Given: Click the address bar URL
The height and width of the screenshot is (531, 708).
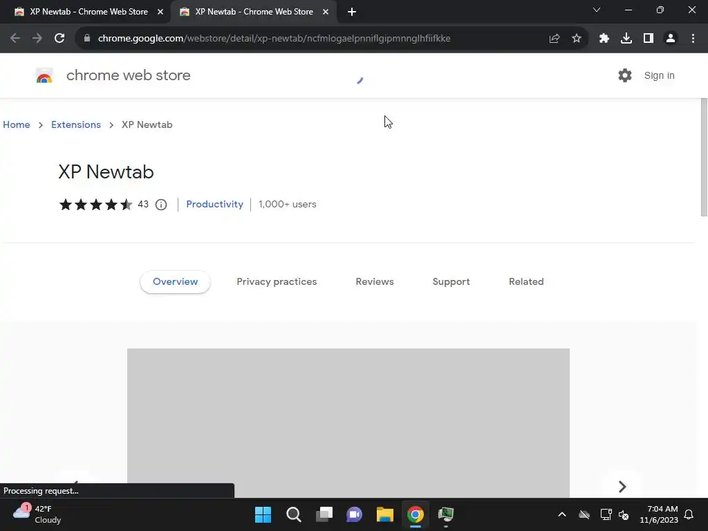Looking at the screenshot, I should click(x=274, y=39).
